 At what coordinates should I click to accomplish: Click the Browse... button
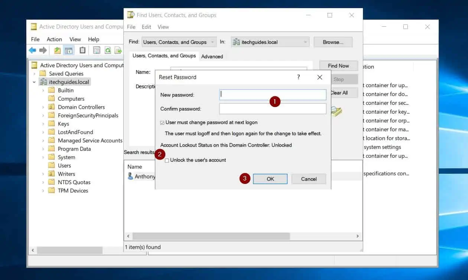(332, 42)
